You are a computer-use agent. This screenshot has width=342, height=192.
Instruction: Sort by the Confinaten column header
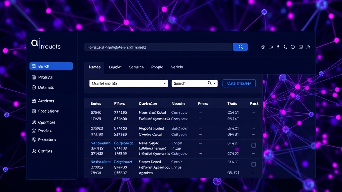click(x=148, y=104)
